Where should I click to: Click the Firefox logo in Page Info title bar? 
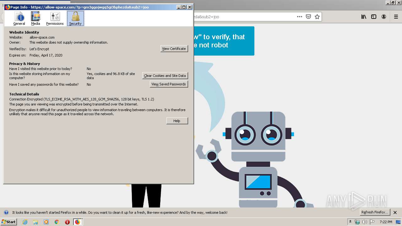click(x=8, y=7)
